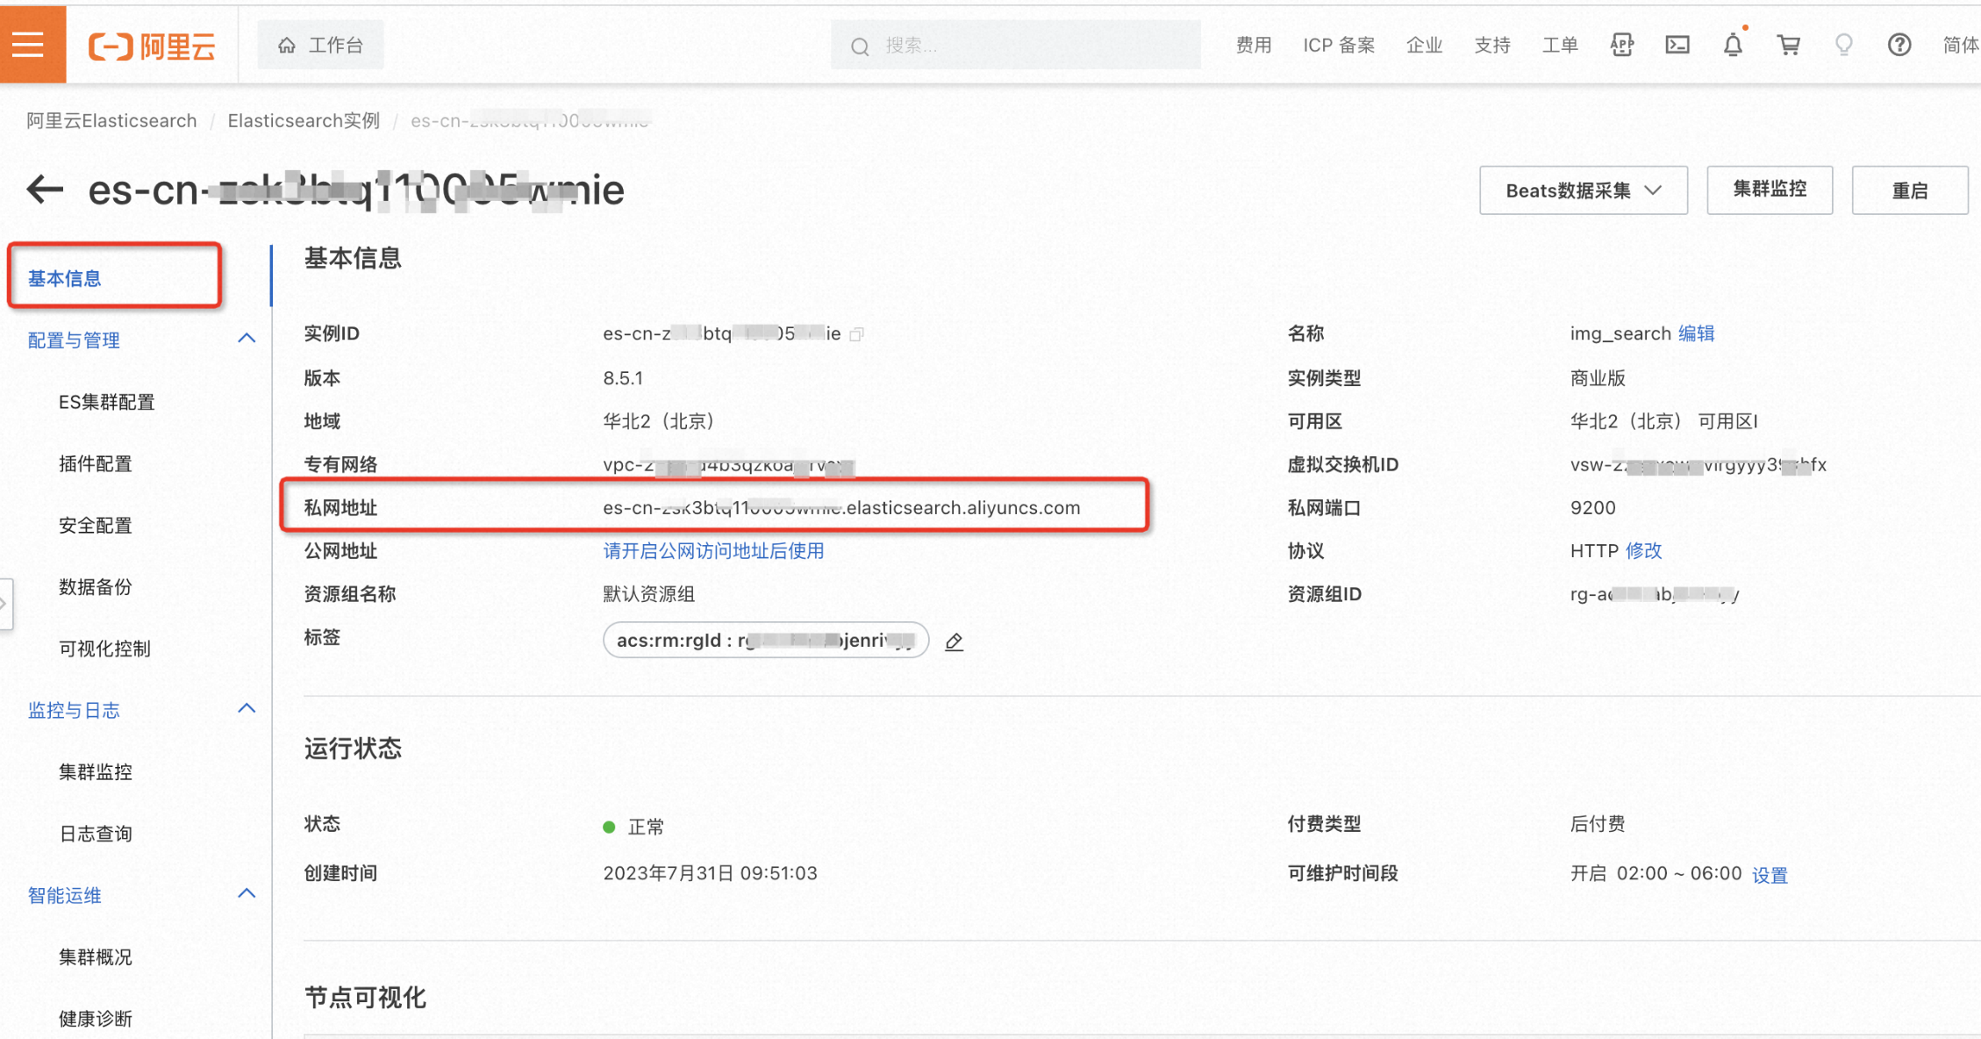Image resolution: width=1981 pixels, height=1039 pixels.
Task: Open 健康诊断 in the sidebar
Action: pos(96,1018)
